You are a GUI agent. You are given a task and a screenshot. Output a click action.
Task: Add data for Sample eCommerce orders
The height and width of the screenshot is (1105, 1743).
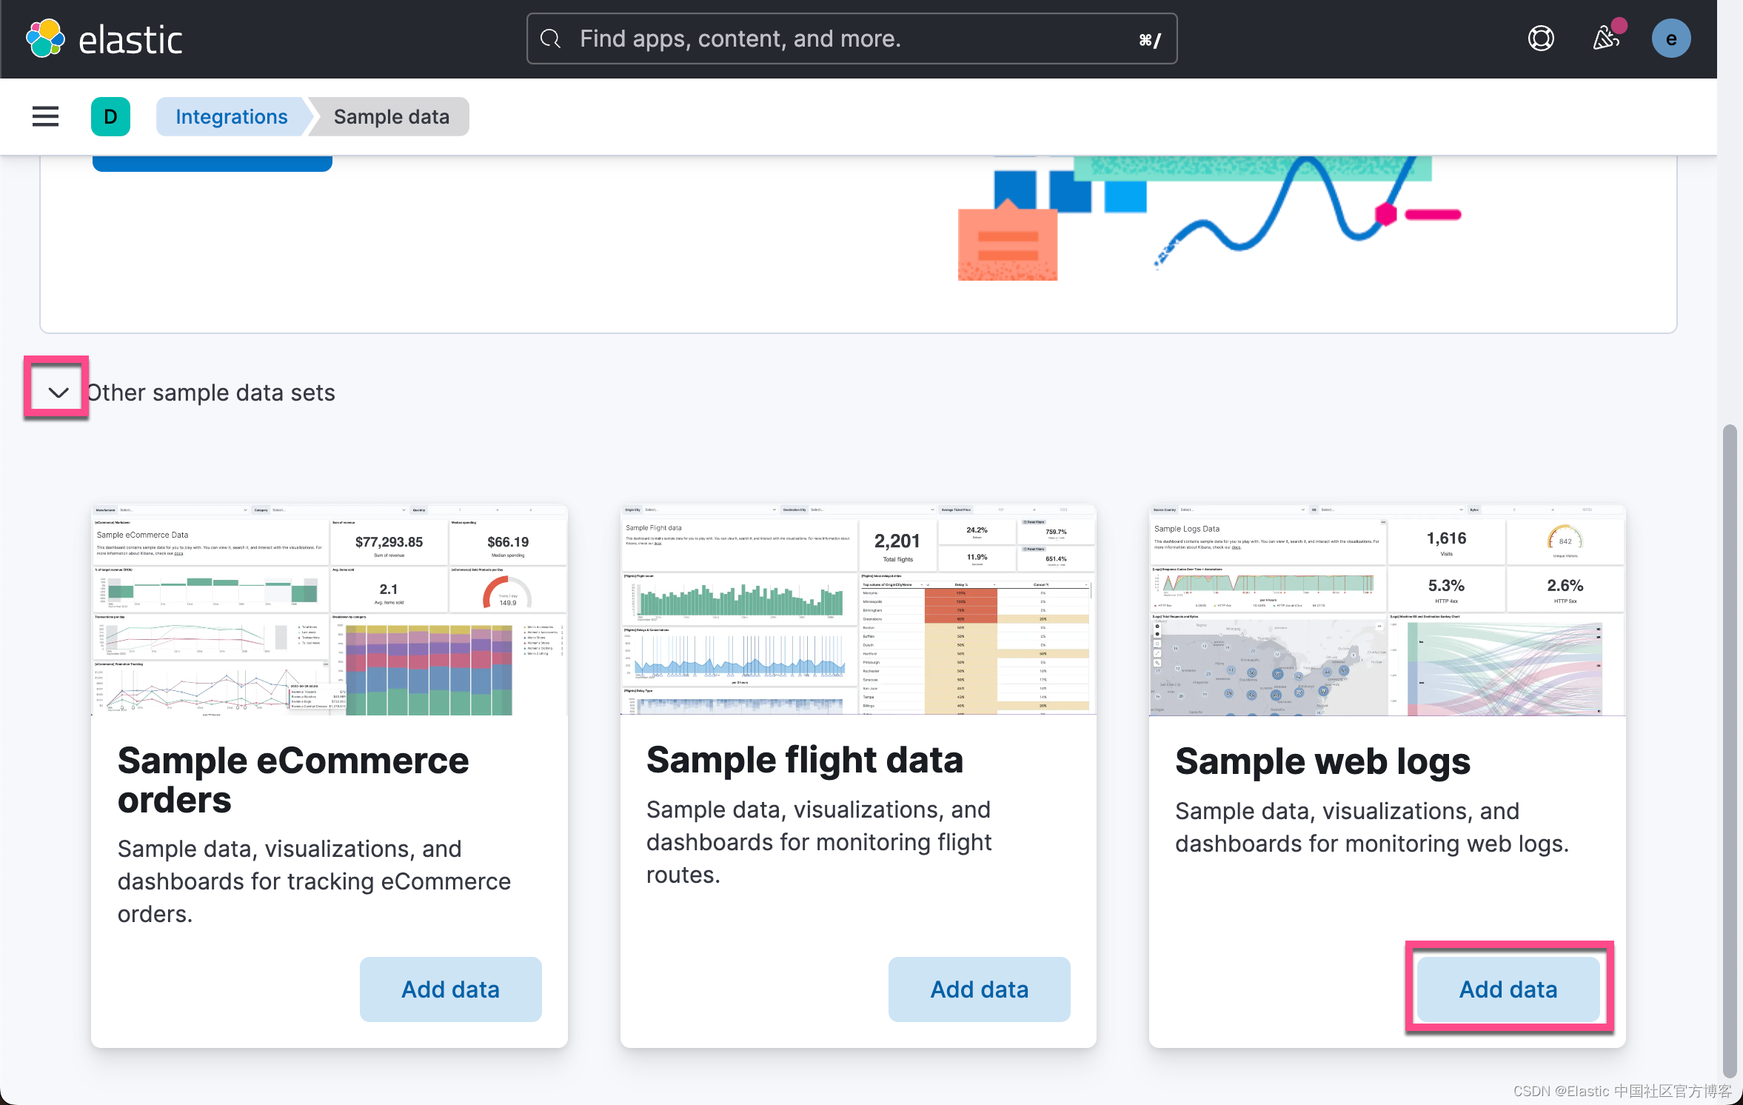tap(450, 989)
